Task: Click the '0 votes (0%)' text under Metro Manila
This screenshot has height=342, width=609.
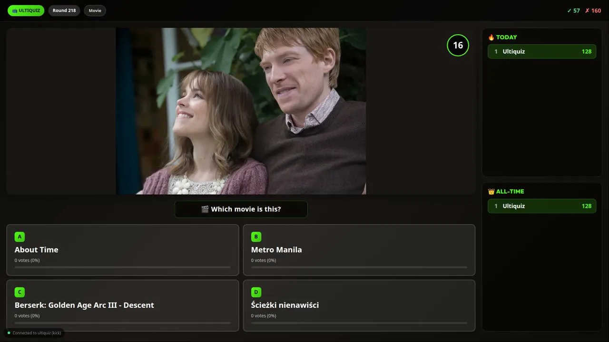Action: pyautogui.click(x=264, y=260)
